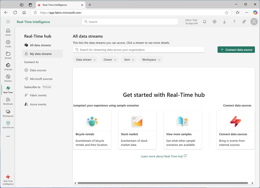Open Fabric events under Subscribe to
This screenshot has width=260, height=188.
[43, 95]
